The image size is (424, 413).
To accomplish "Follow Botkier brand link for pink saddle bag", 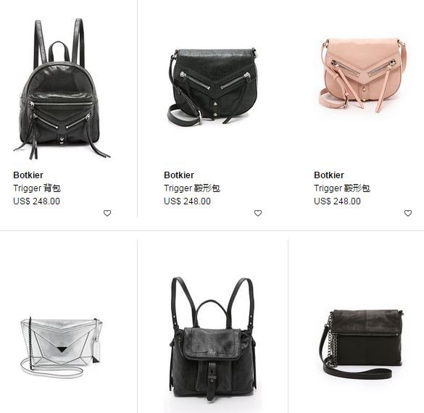I will pos(329,175).
